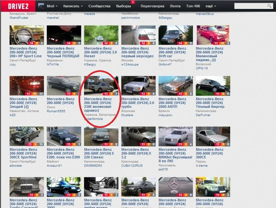Open the Малиновый пиджак car thumbnail
276x208 pixels.
(x=213, y=35)
